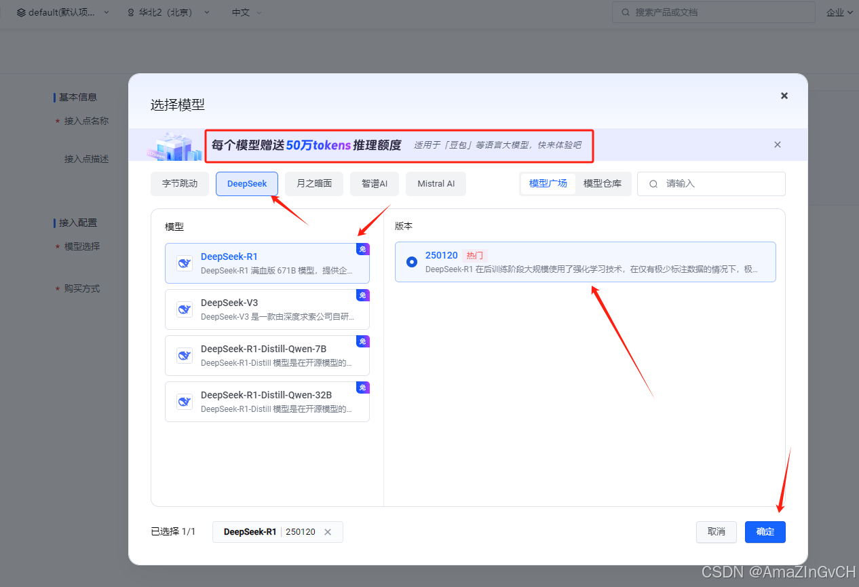This screenshot has height=587, width=859.
Task: Click the 接入配置 section label behind dialog
Action: click(77, 223)
